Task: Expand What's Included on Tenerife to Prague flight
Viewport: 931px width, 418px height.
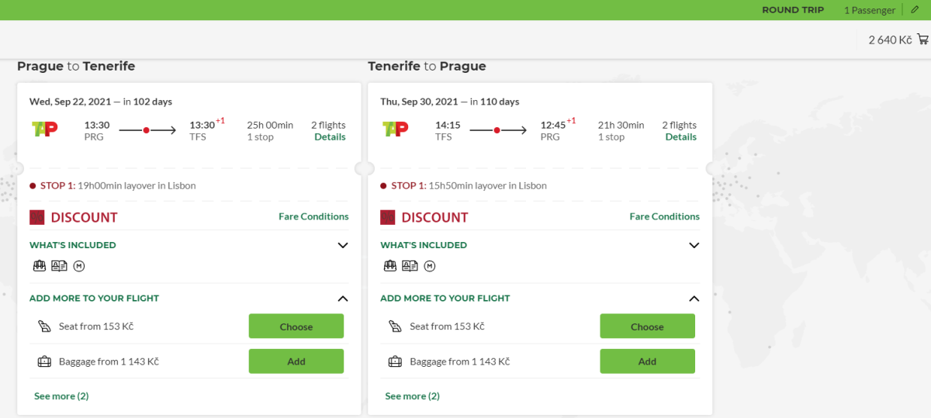Action: tap(694, 245)
